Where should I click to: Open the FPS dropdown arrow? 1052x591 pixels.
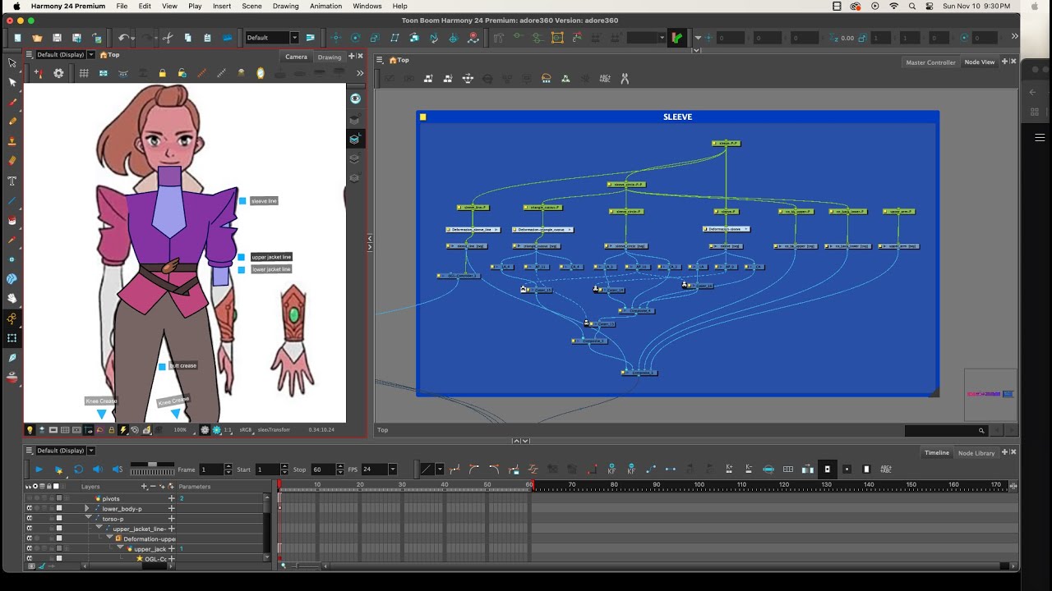tap(393, 470)
